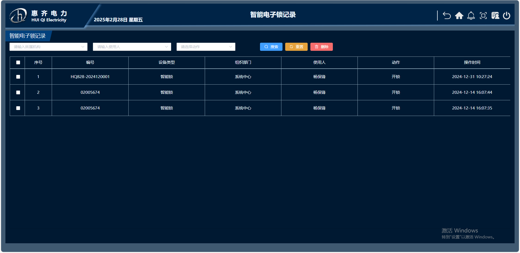Click the 操作时间 column header
The height and width of the screenshot is (253, 520).
click(472, 62)
